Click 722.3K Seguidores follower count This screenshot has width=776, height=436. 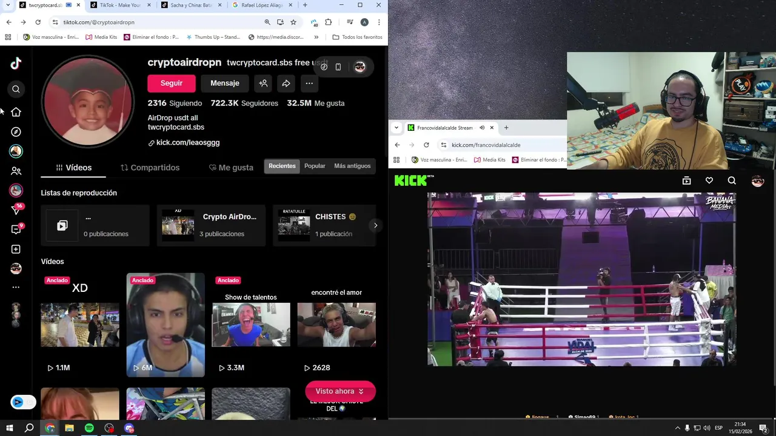[x=244, y=104]
